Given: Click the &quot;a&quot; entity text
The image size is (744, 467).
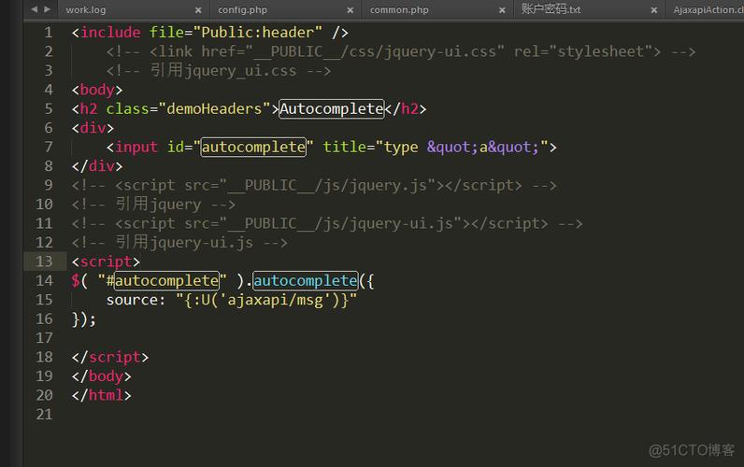Looking at the screenshot, I should (482, 147).
